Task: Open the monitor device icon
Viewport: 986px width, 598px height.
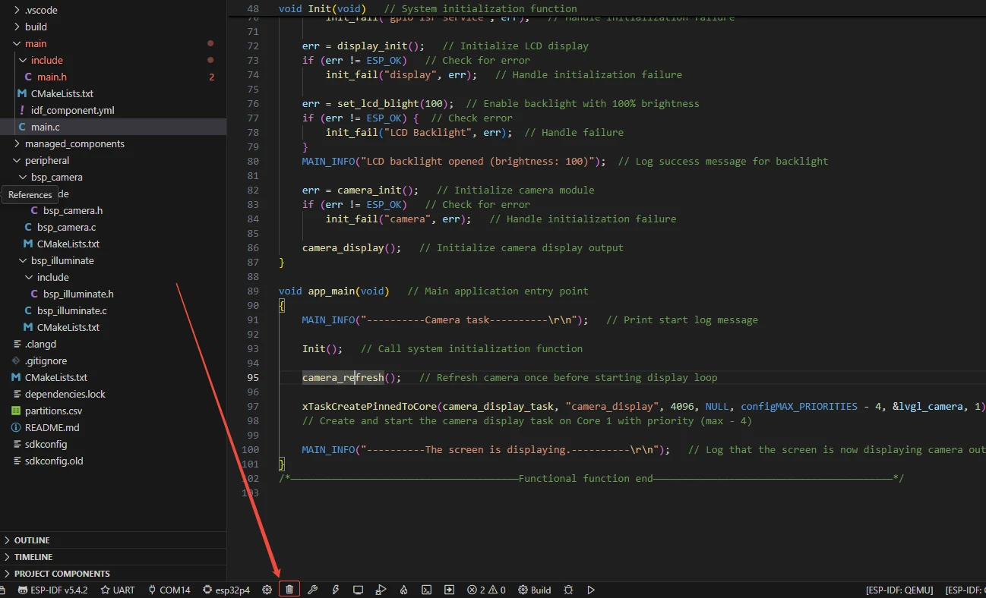Action: 358,590
